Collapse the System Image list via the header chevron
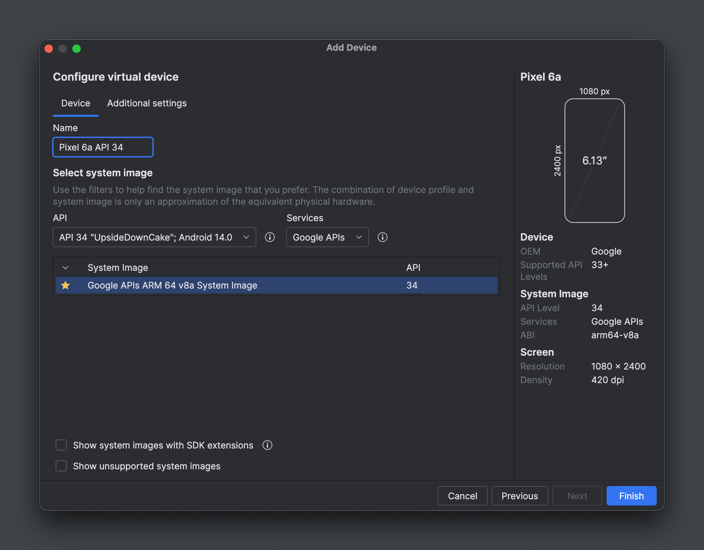Screen dimensions: 704x550 pyautogui.click(x=65, y=267)
